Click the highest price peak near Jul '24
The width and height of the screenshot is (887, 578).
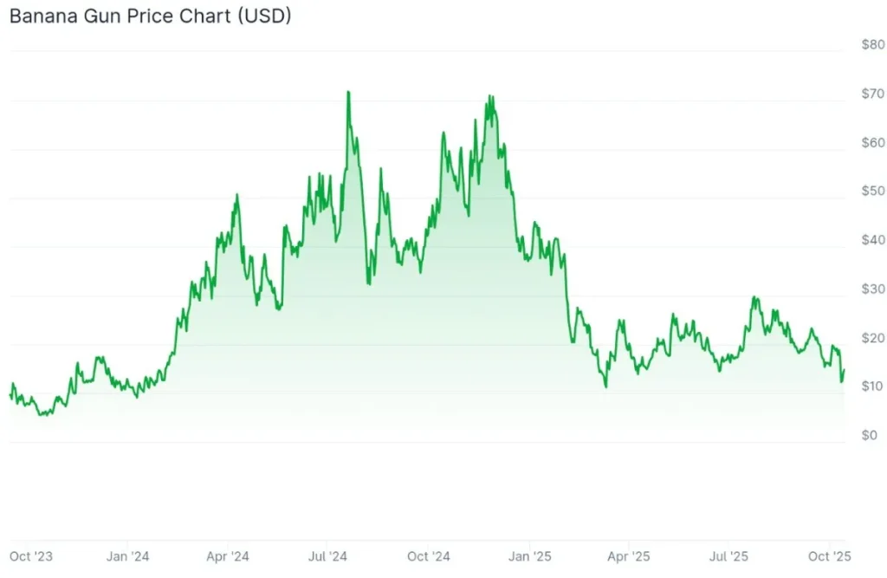click(348, 92)
